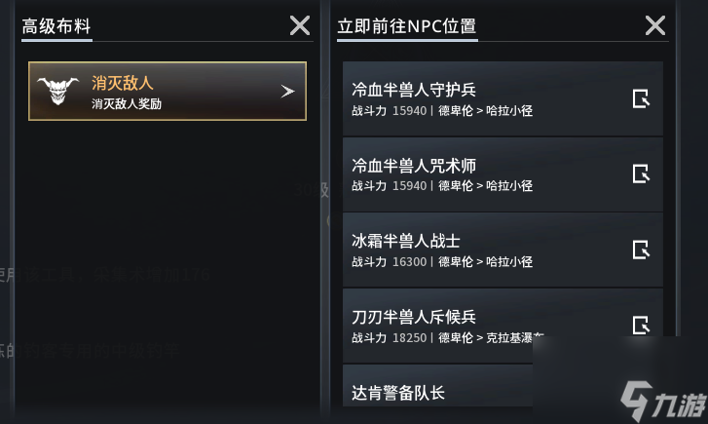This screenshot has width=708, height=424.
Task: Click 战斗力 16300 哈拉小径 location text
Action: point(442,262)
